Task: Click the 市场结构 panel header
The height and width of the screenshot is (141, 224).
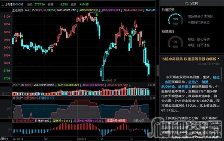Action: pos(192,3)
